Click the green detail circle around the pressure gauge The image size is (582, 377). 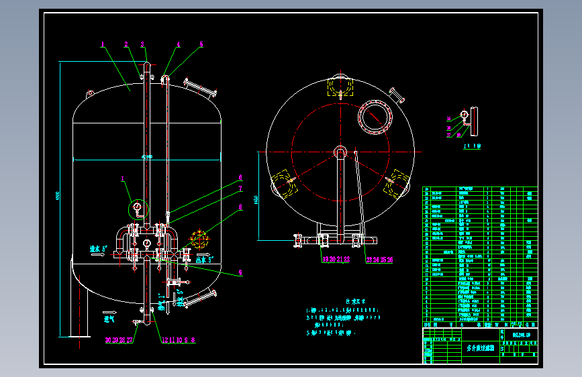tap(138, 210)
